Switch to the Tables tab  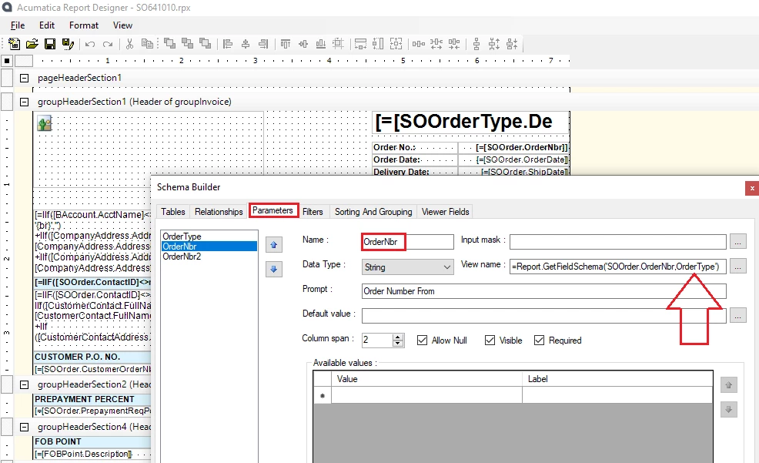[172, 212]
